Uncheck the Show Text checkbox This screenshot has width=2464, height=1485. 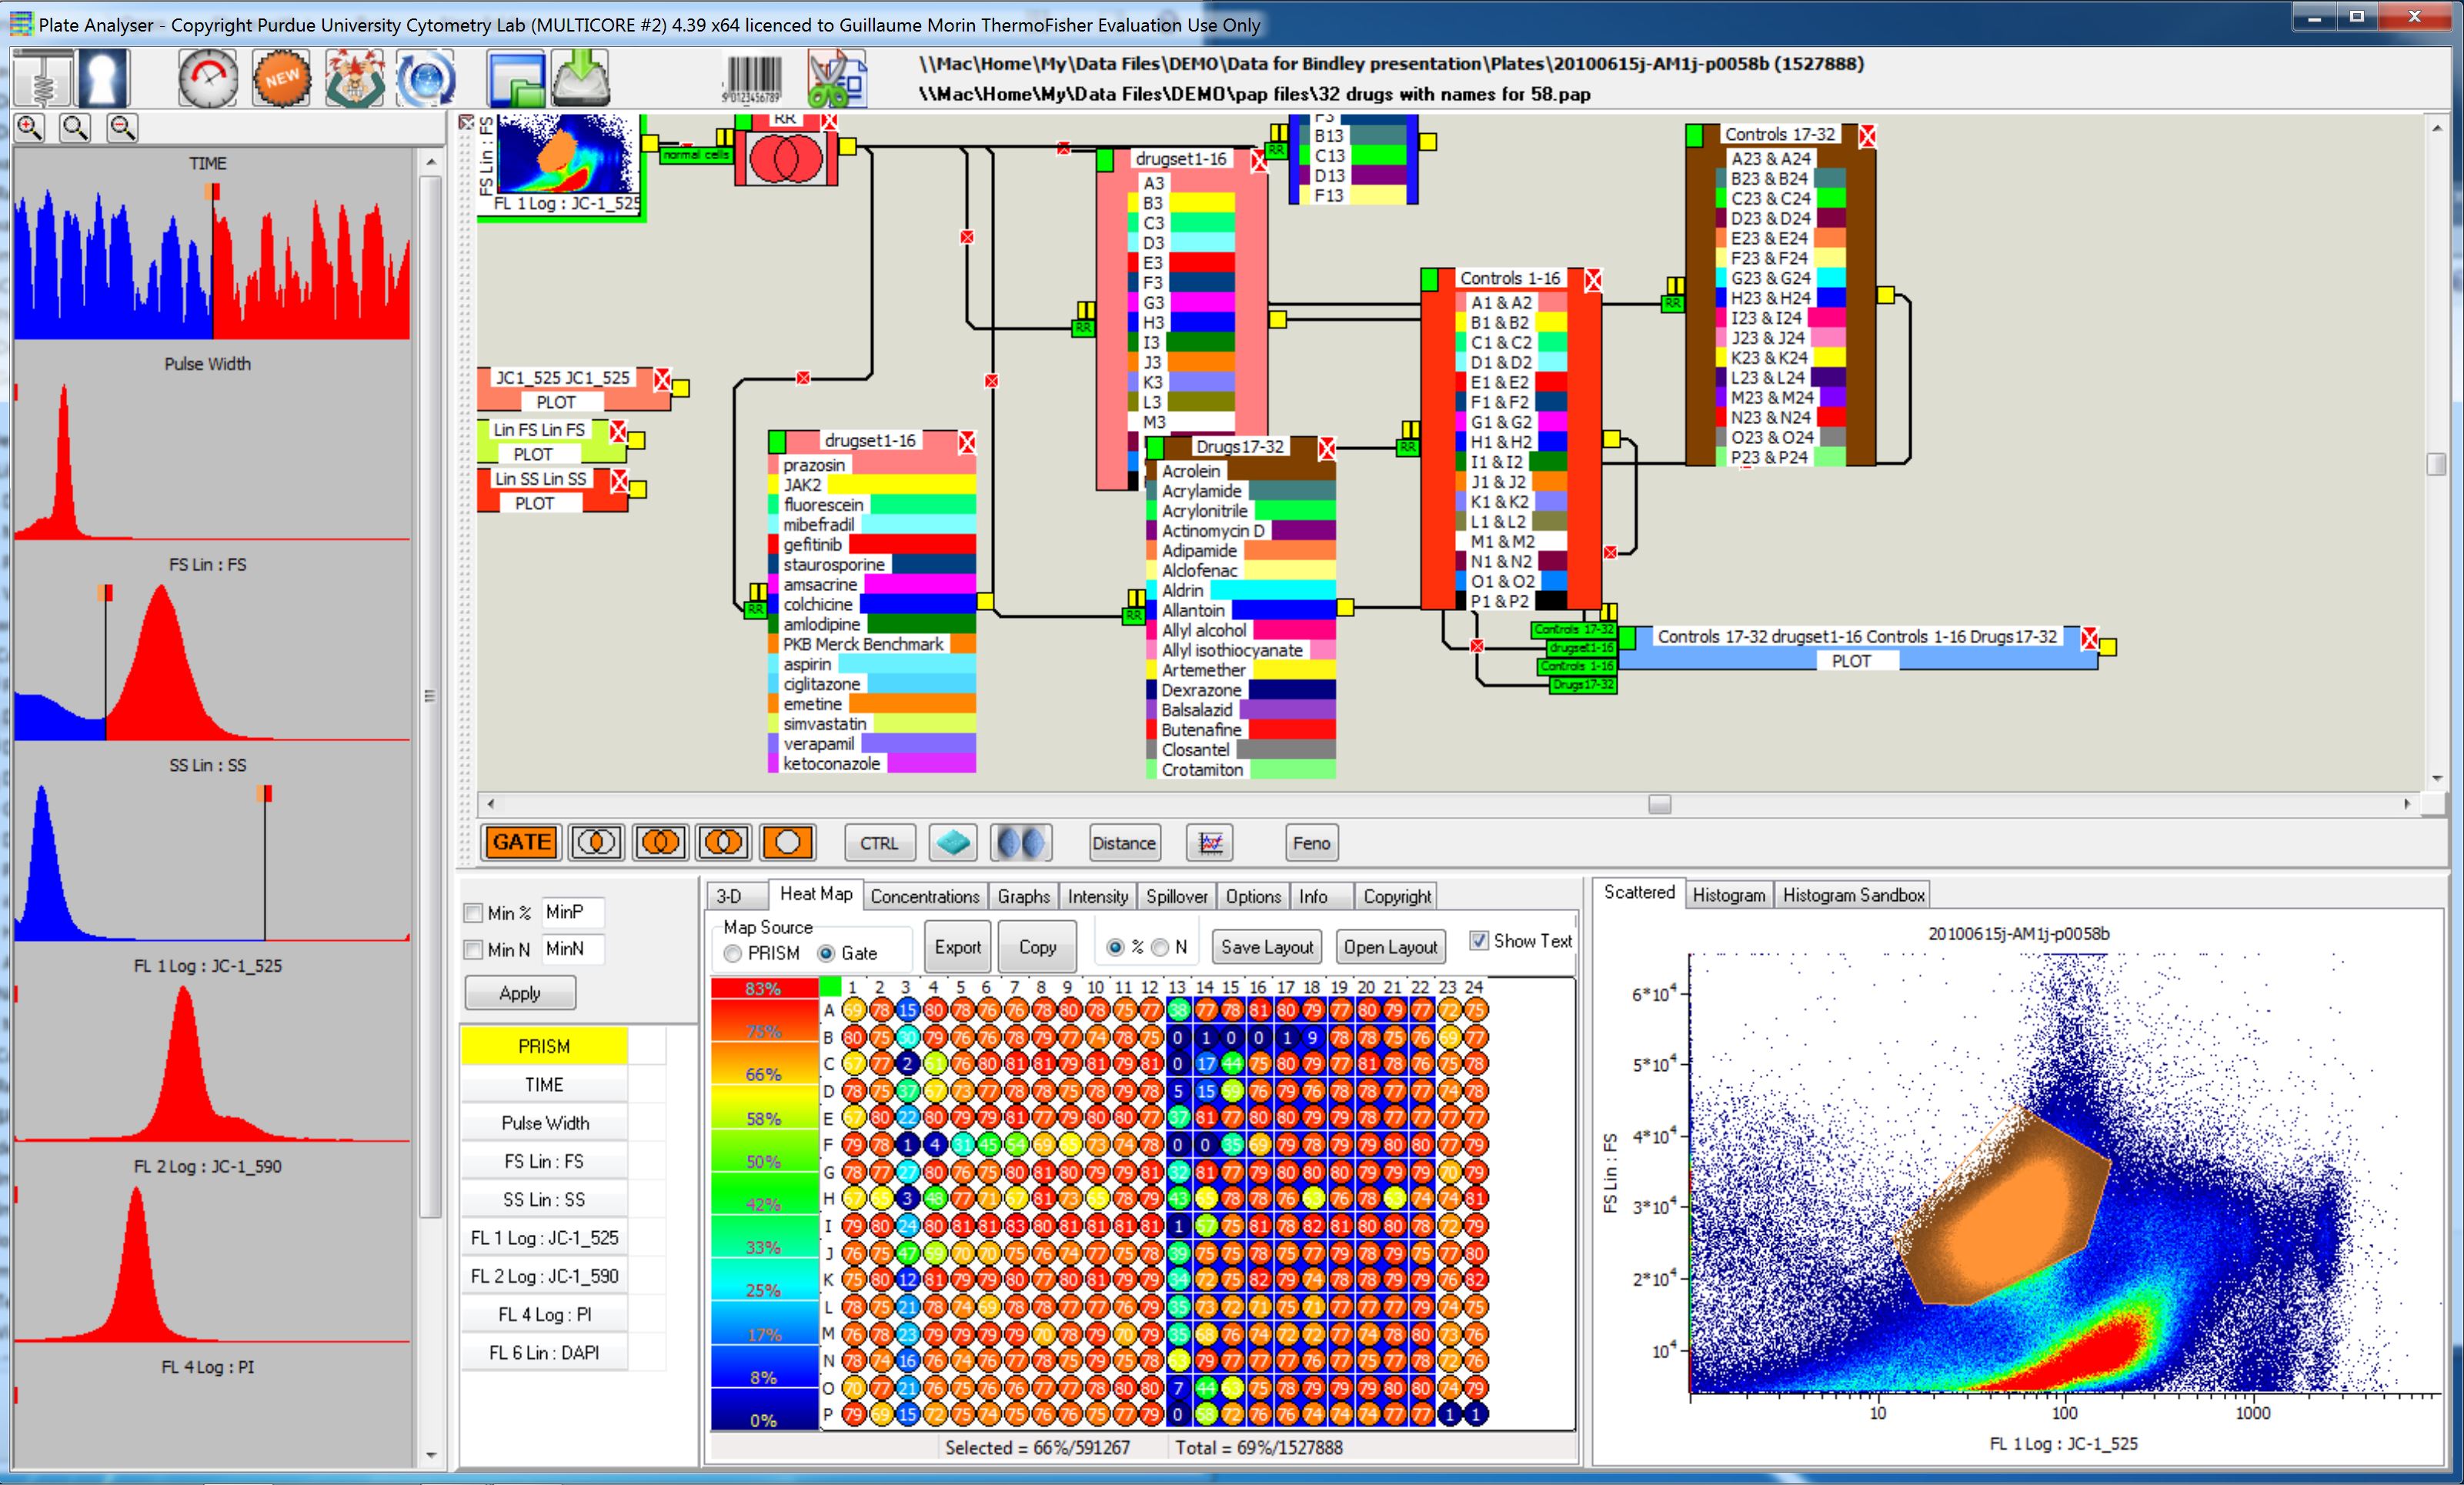tap(1479, 941)
